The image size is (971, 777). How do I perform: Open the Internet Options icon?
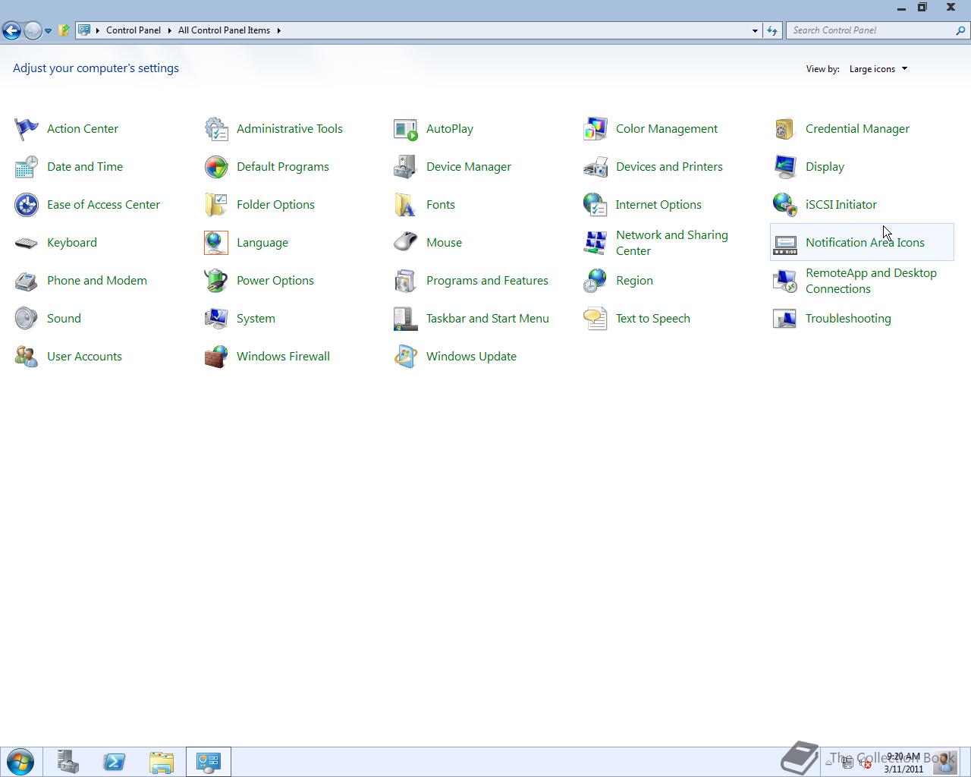[595, 205]
